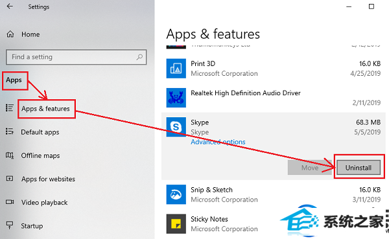Select Realtek High Definition Audio Driver entry
Viewport: 389px width, 239px height.
click(246, 93)
